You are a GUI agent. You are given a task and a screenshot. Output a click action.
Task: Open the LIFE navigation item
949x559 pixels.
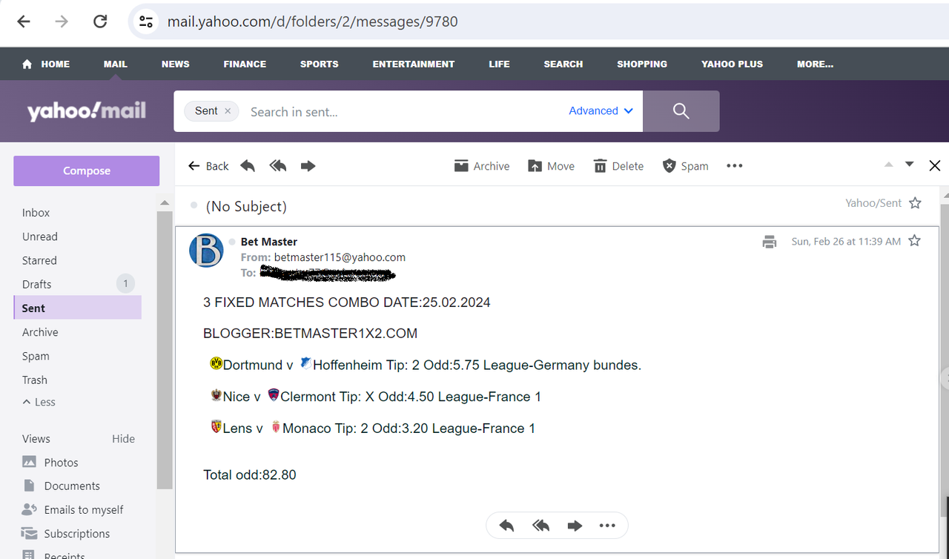point(500,64)
